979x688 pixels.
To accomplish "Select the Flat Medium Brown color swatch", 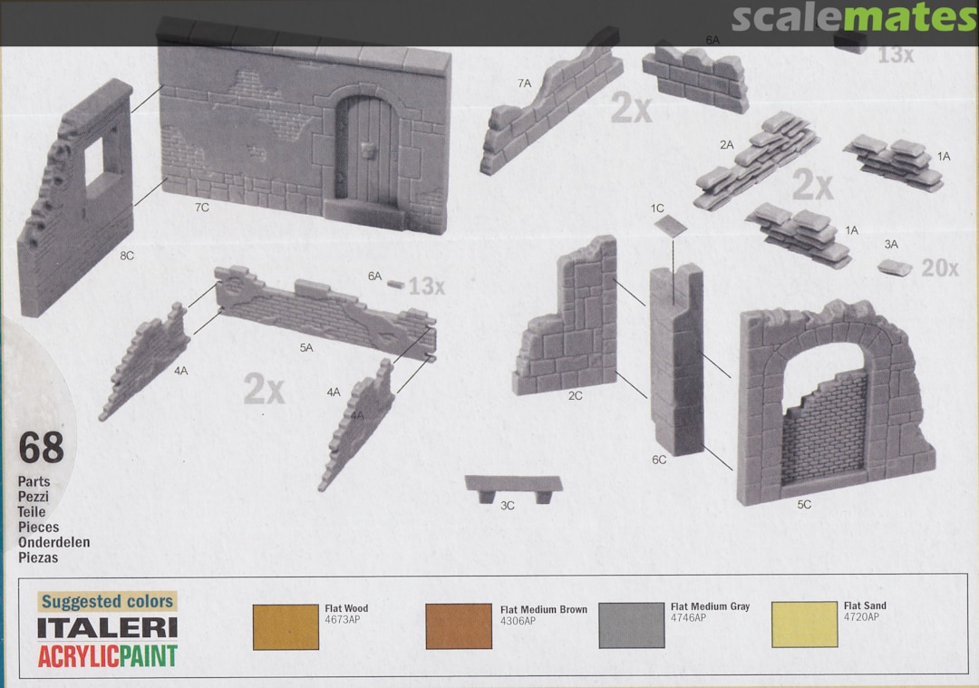I will pyautogui.click(x=459, y=626).
